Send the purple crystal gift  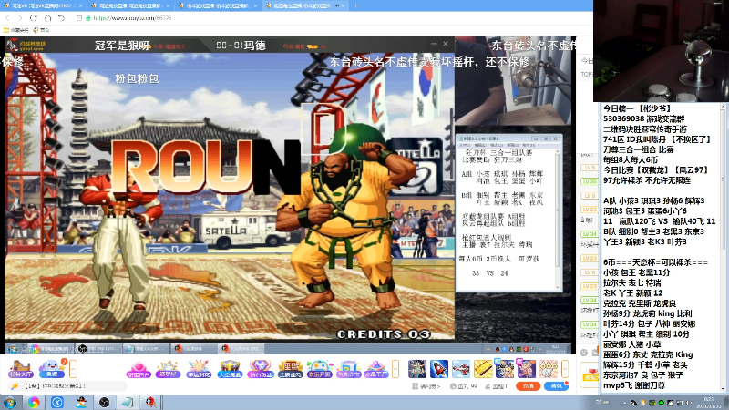[376, 369]
